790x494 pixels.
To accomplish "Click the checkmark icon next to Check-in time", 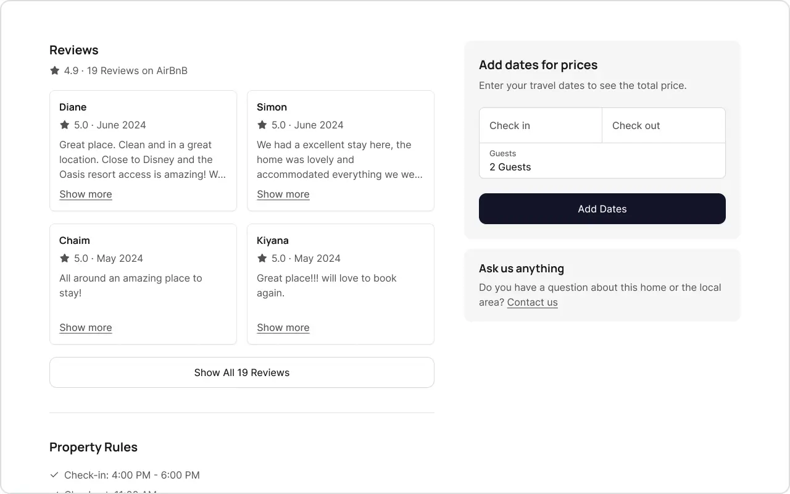I will click(x=54, y=475).
